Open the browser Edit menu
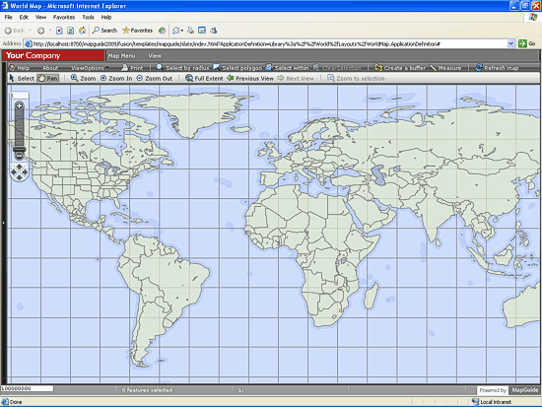 click(24, 17)
